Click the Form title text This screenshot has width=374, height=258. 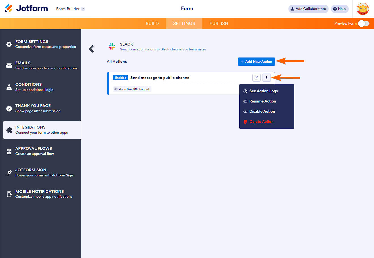click(187, 8)
